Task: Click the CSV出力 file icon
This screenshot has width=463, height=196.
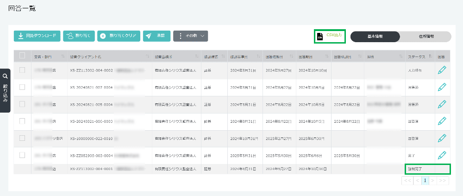Action: (x=319, y=36)
